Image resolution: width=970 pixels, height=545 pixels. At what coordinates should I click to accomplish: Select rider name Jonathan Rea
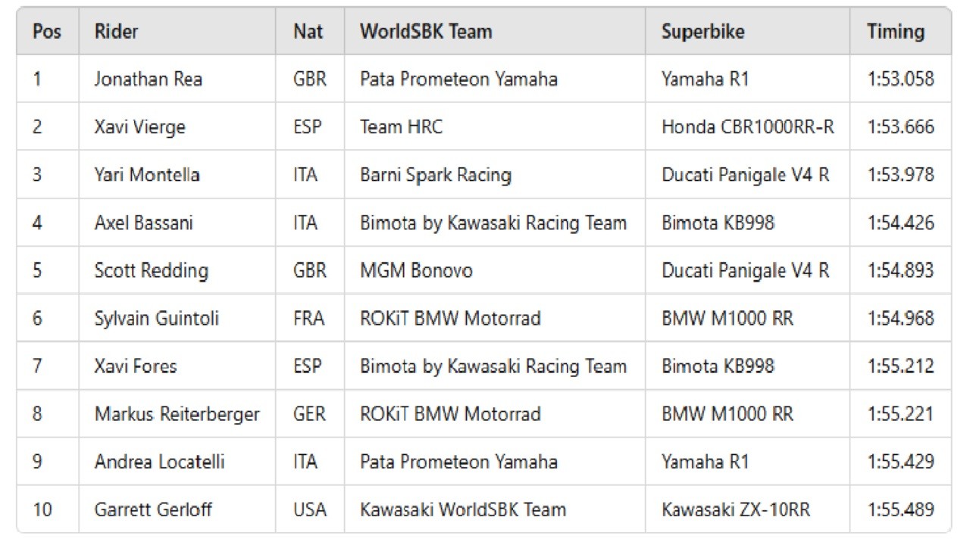coord(148,79)
